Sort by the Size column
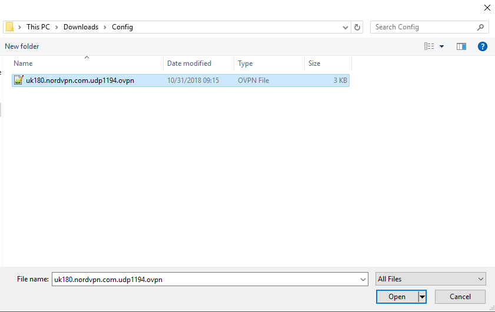This screenshot has width=495, height=312. tap(314, 63)
